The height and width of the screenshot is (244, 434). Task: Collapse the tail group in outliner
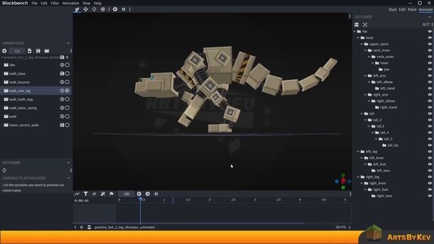tap(361, 114)
